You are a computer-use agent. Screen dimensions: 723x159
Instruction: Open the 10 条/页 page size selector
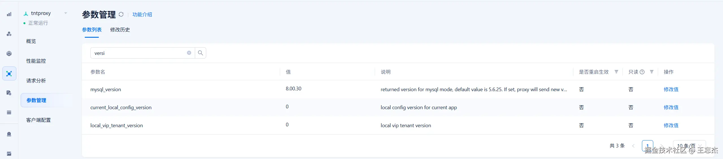pos(689,145)
